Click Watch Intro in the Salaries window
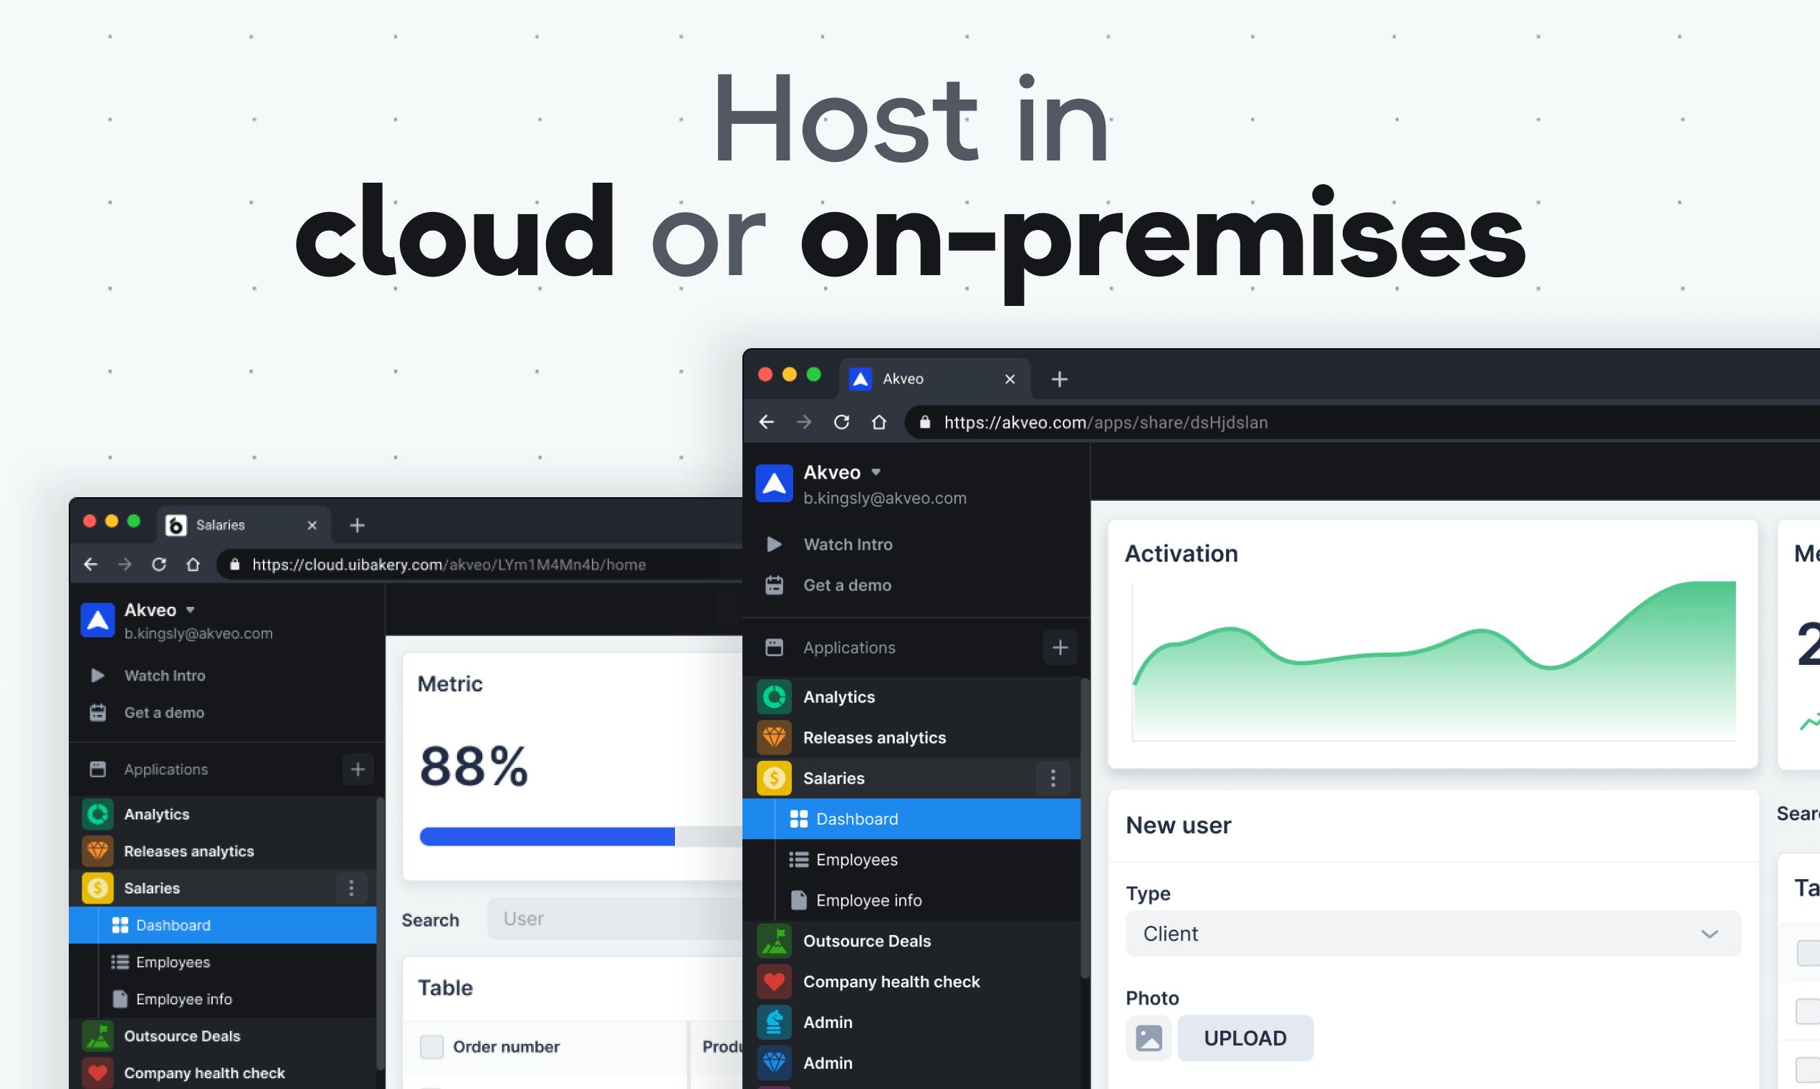 (x=164, y=675)
